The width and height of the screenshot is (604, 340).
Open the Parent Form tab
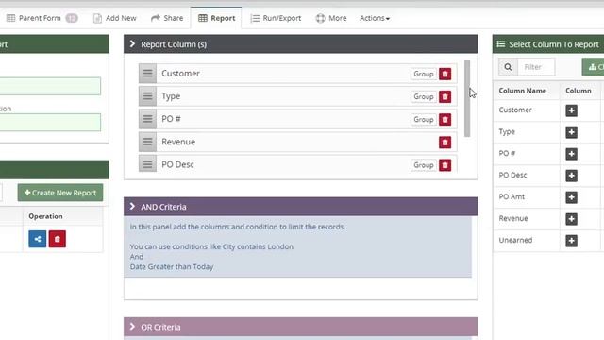[x=42, y=18]
